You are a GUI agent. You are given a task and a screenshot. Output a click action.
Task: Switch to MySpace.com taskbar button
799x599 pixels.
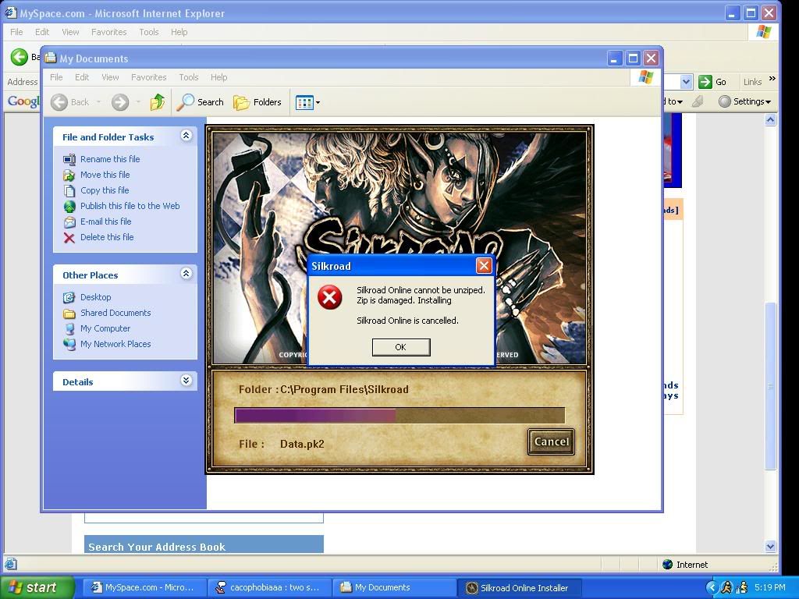144,587
